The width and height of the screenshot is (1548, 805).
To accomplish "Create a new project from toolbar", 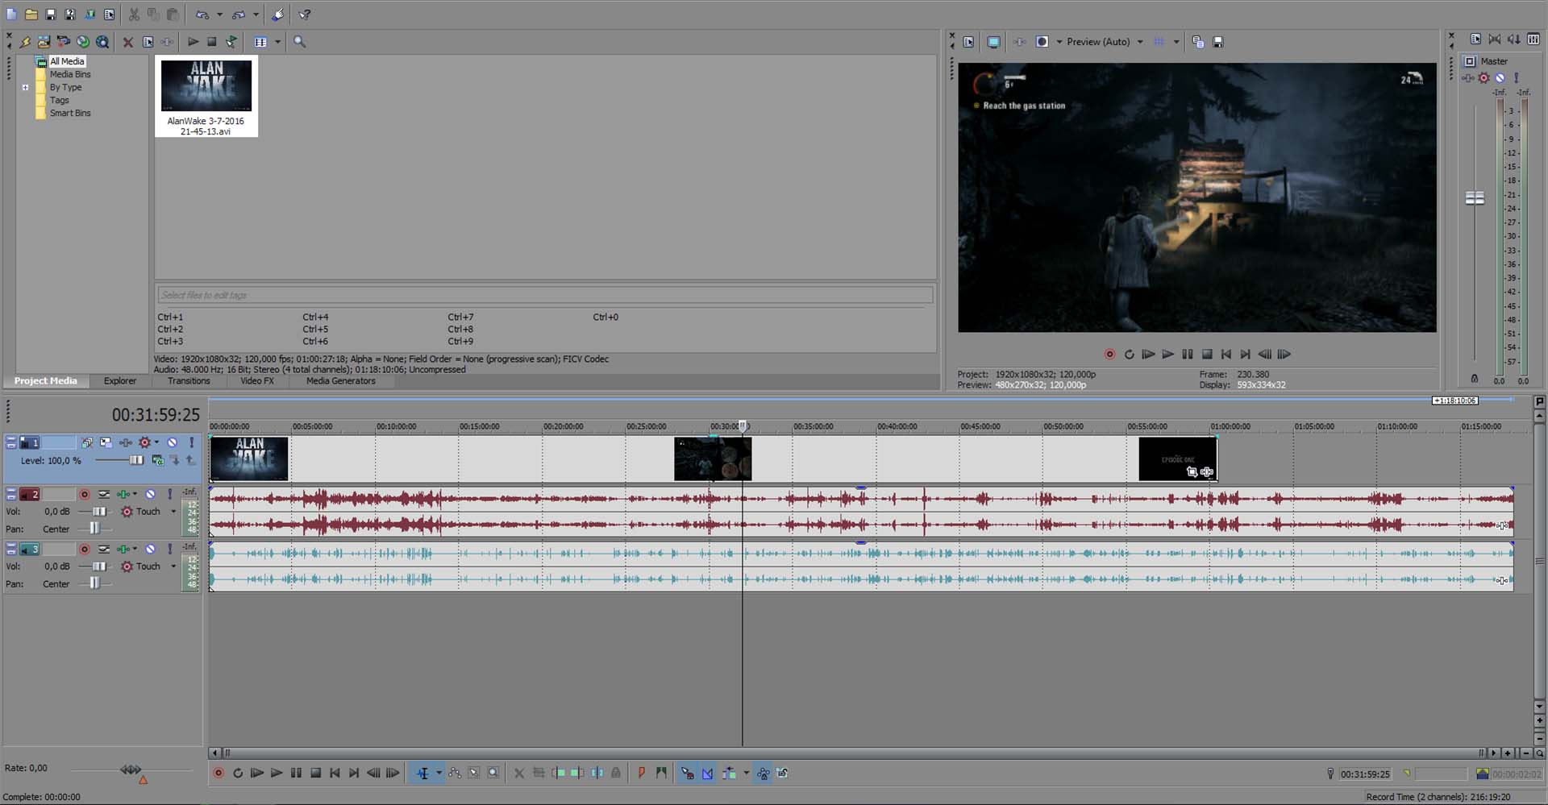I will point(11,15).
